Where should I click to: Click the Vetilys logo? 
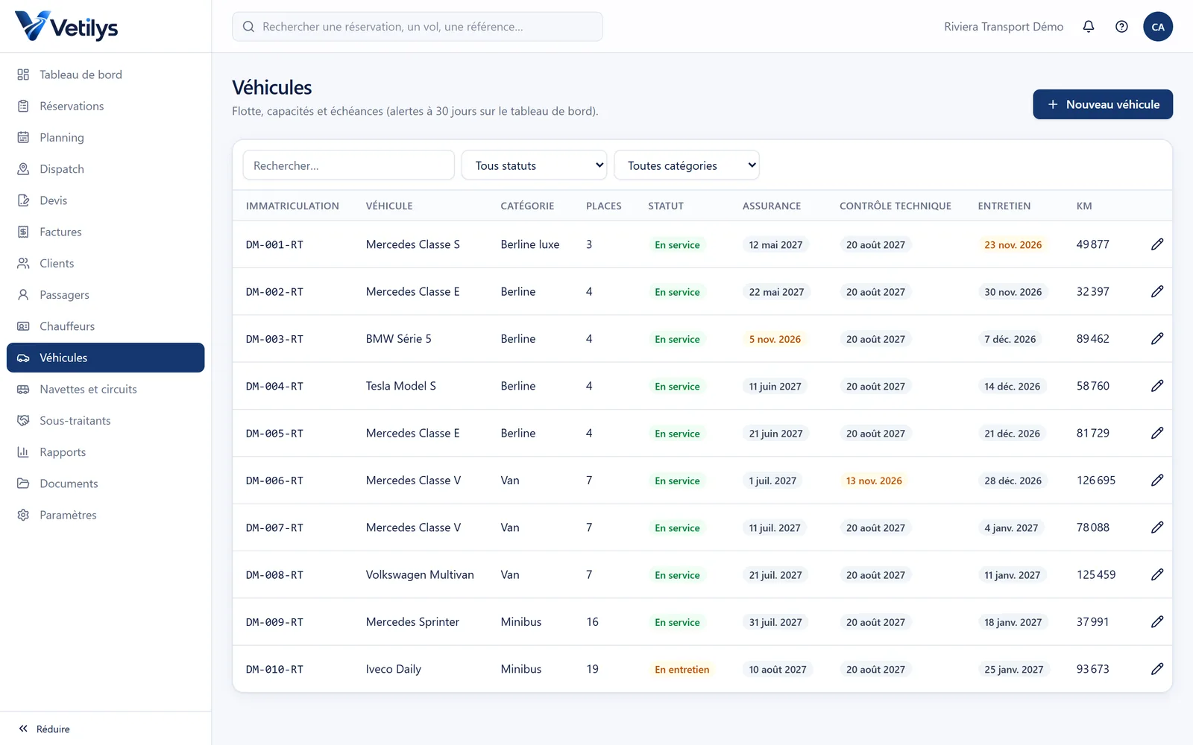coord(66,27)
